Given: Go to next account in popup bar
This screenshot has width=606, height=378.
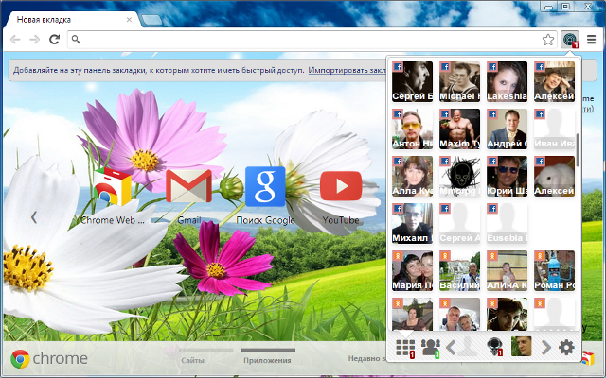Looking at the screenshot, I should click(x=546, y=347).
